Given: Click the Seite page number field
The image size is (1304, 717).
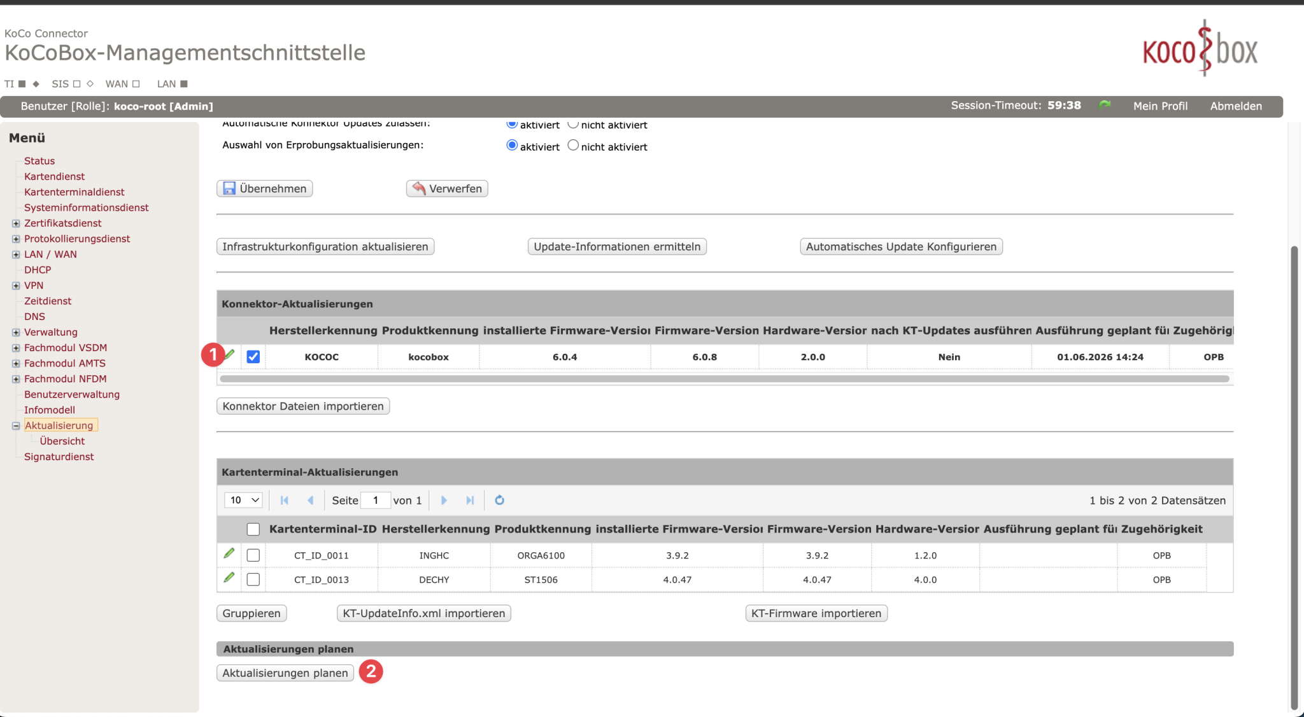Looking at the screenshot, I should coord(376,500).
